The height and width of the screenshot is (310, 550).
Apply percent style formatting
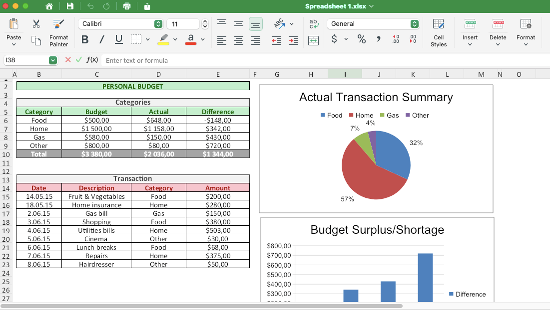coord(362,39)
